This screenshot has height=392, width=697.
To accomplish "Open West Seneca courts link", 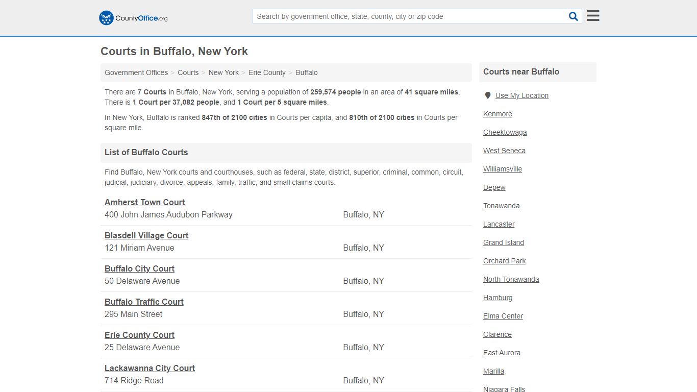I will [504, 151].
